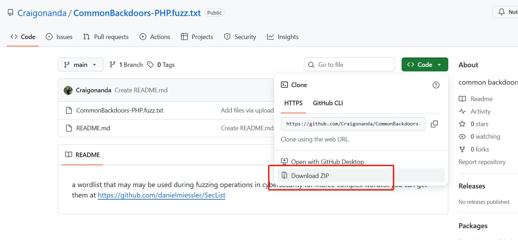Click the fork icon beside 0 forks

tap(462, 149)
